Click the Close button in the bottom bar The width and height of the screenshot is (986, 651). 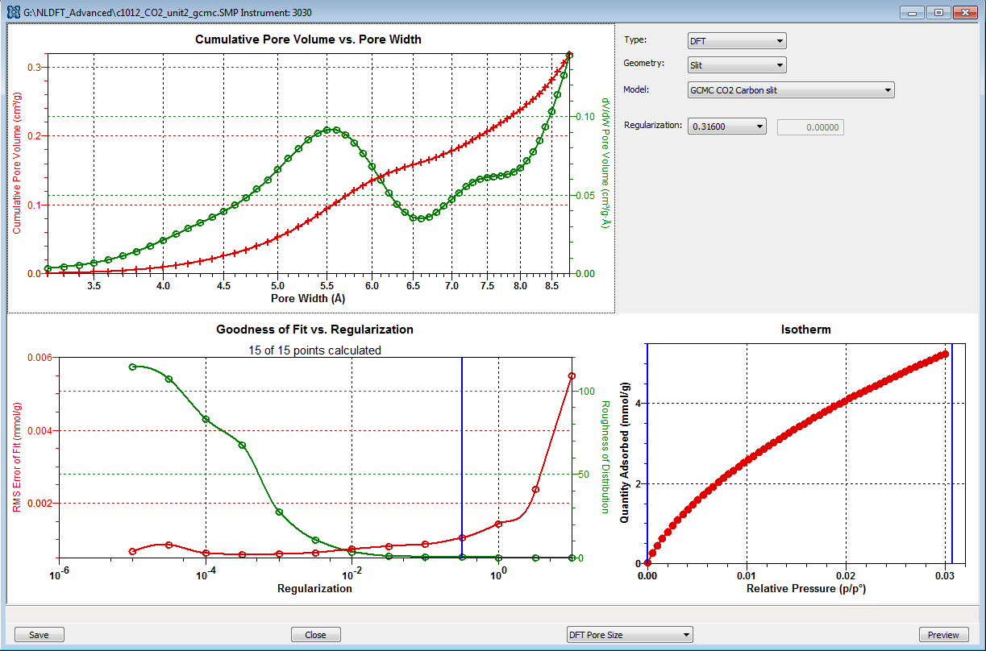315,635
